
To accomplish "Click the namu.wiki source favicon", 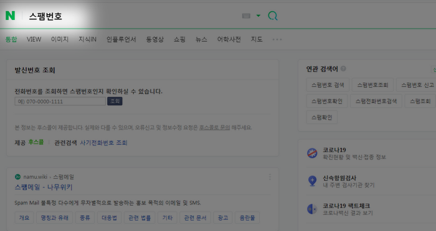I will coord(17,177).
